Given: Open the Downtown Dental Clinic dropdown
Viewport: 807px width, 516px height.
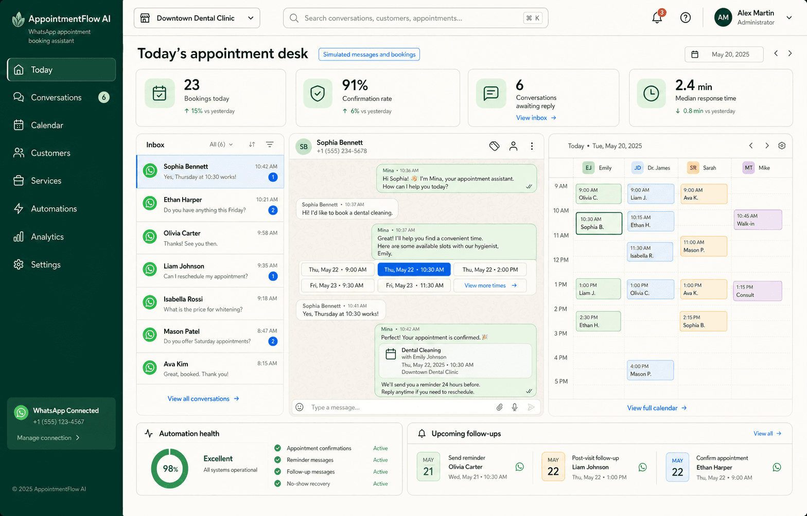Looking at the screenshot, I should (197, 18).
